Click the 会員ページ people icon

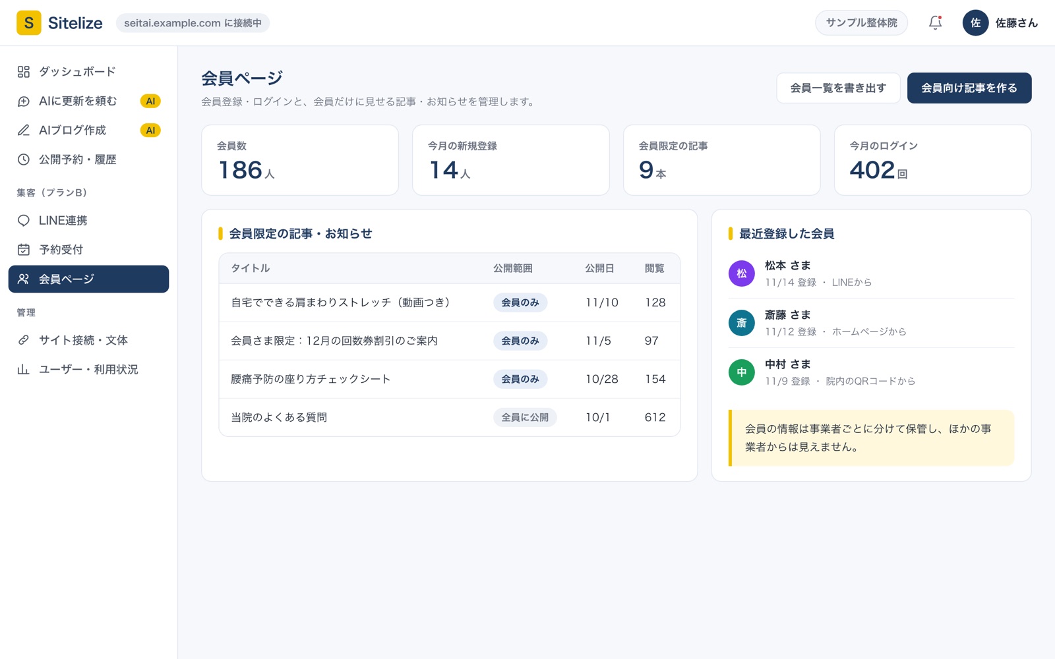click(x=24, y=279)
